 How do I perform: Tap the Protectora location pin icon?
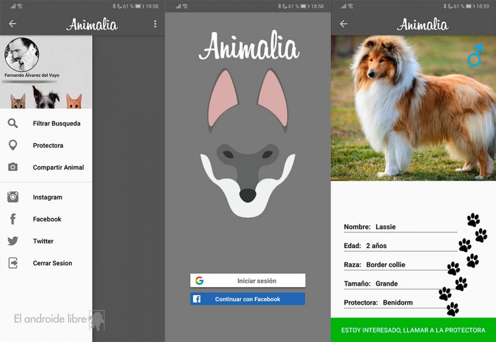13,145
